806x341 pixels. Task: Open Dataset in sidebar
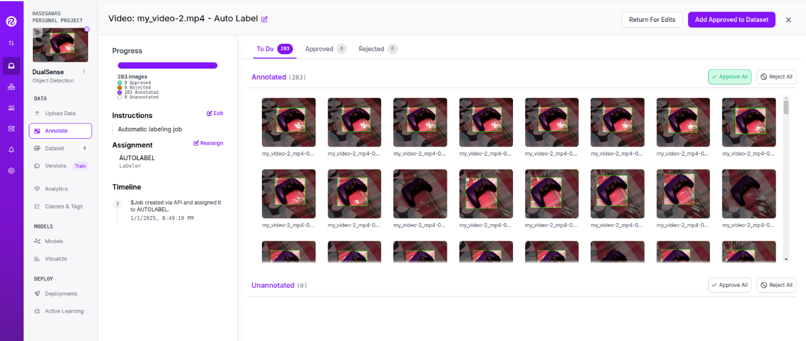point(60,149)
